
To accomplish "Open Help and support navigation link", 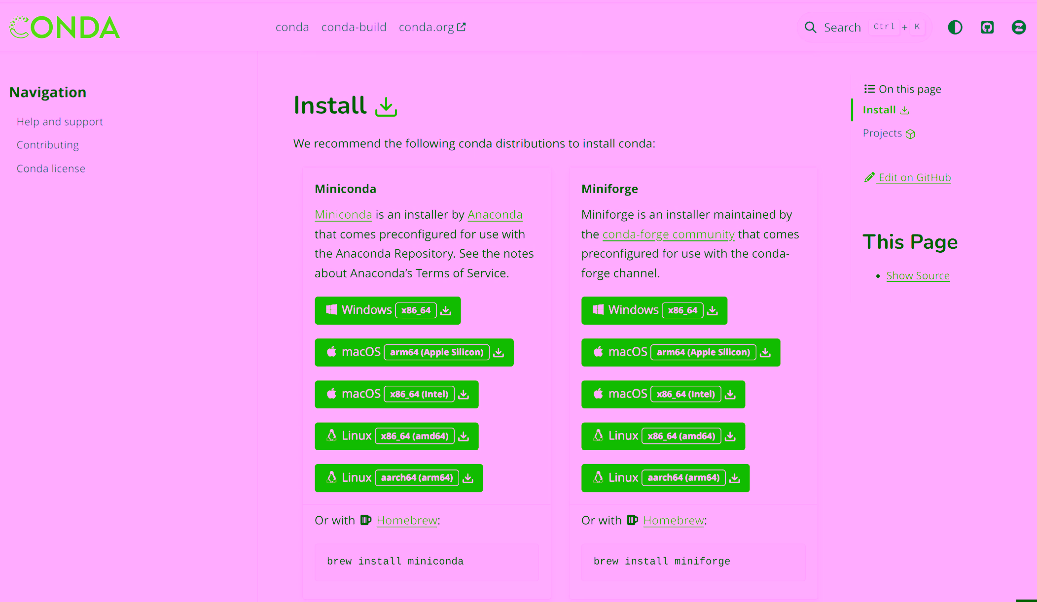I will pos(60,122).
